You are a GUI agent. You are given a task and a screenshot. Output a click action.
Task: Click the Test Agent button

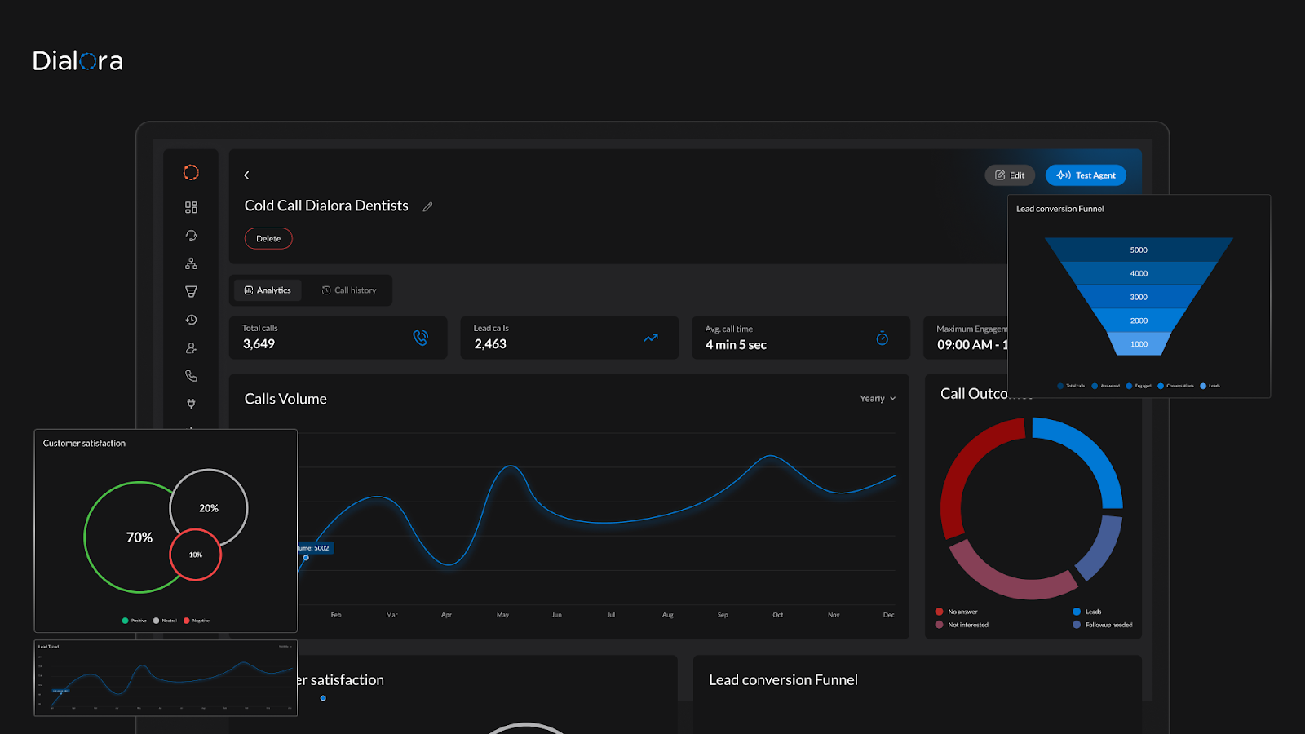[x=1086, y=175]
